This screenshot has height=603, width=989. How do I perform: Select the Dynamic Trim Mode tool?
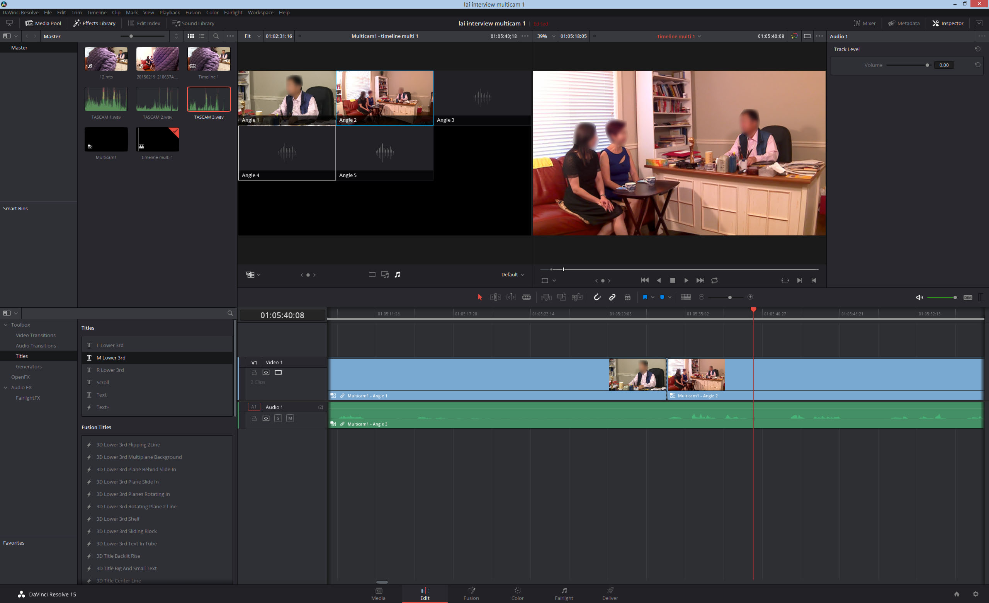pos(511,297)
